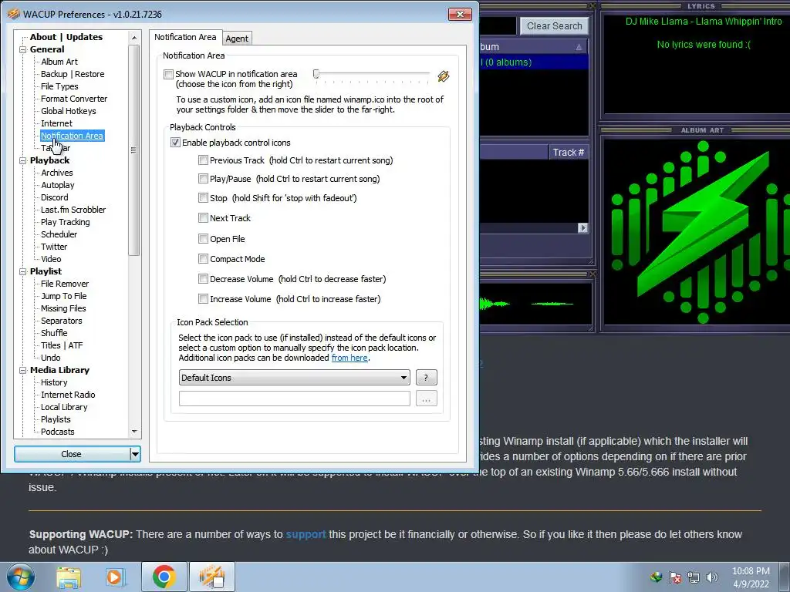Select About | Updates in the tree
This screenshot has height=592, width=790.
66,37
